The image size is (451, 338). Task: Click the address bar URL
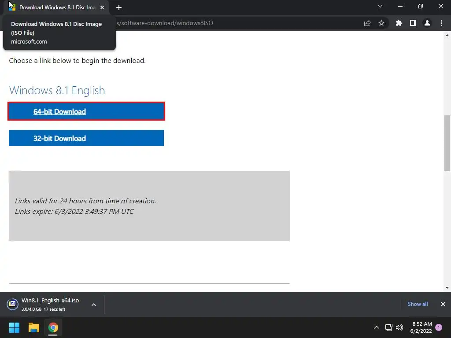click(x=165, y=23)
